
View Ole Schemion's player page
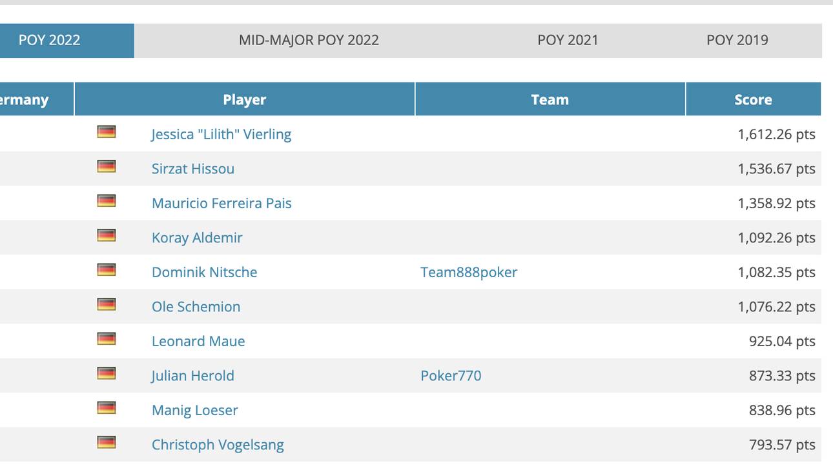pos(196,306)
